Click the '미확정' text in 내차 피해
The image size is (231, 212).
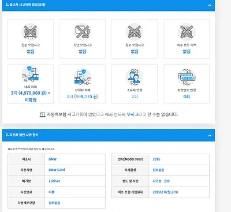[x=31, y=100]
